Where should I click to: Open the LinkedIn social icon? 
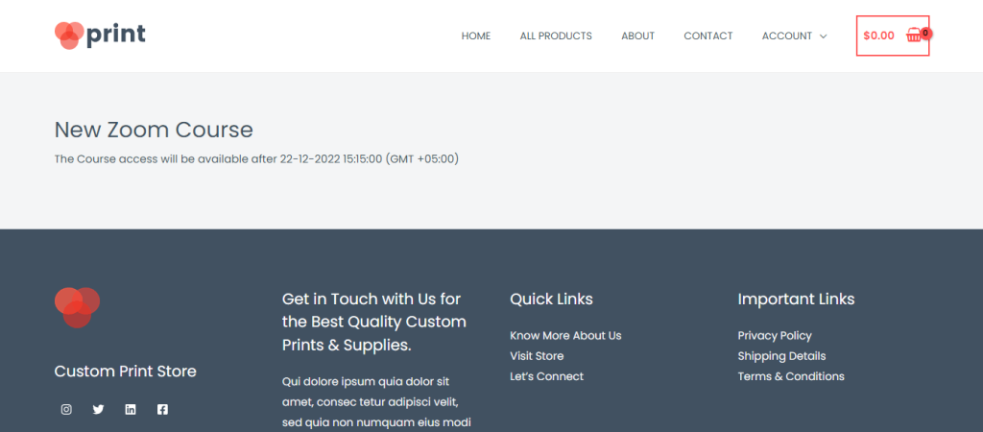click(x=131, y=409)
